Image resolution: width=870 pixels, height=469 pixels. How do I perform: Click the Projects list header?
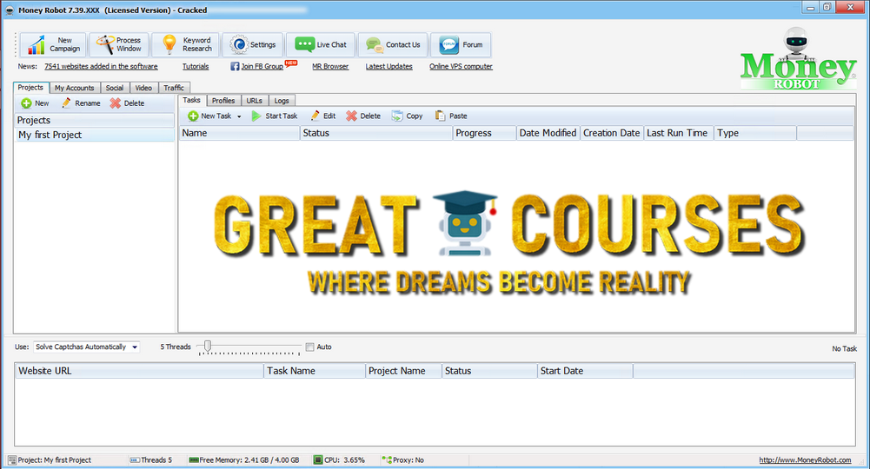pyautogui.click(x=95, y=121)
